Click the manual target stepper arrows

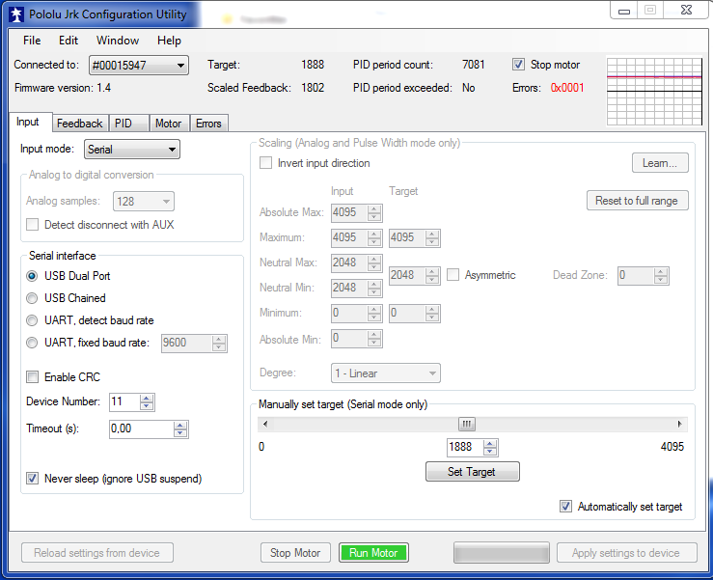click(490, 447)
